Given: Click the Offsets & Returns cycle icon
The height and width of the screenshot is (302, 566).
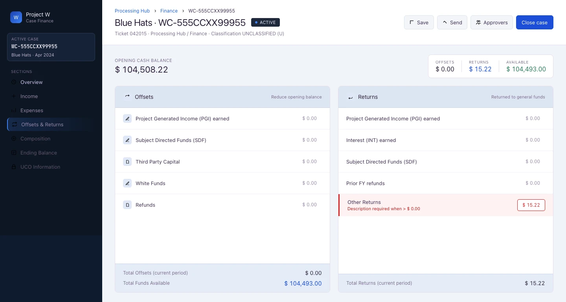Looking at the screenshot, I should click(x=15, y=125).
